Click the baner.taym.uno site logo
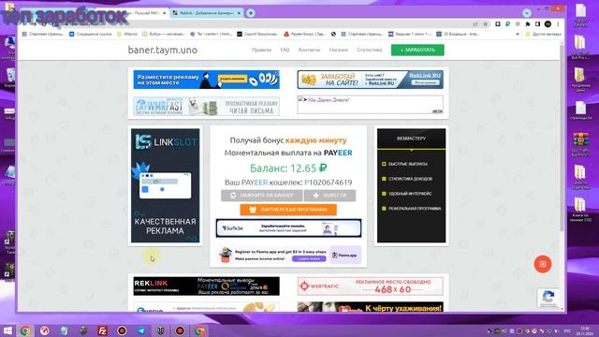599x337 pixels. 163,50
